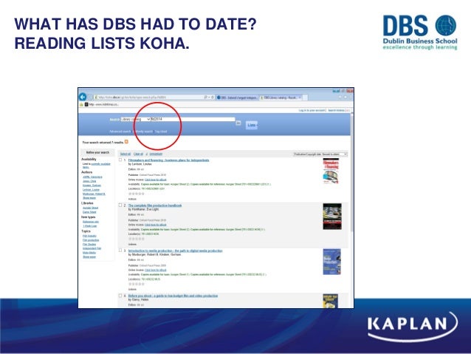Filter by 1 Week Loan item type
471x354 pixels.
tap(90, 226)
